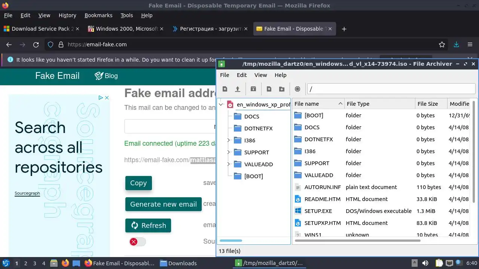
Task: Click the Sourcegraph ad link
Action: pos(27,193)
